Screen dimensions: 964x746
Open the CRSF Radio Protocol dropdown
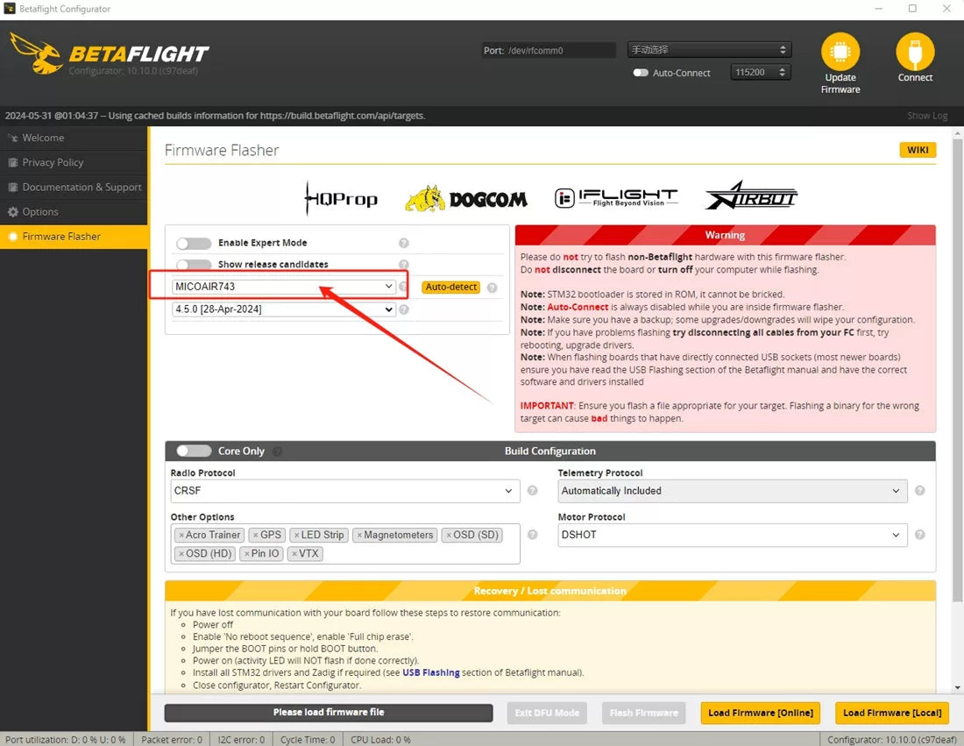[x=344, y=491]
